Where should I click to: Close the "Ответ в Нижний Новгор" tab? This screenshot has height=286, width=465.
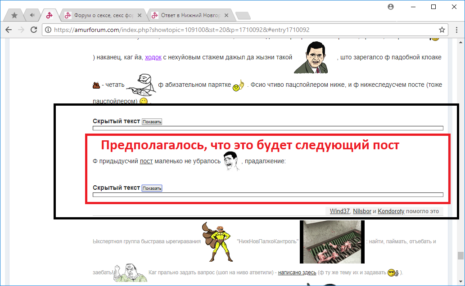point(226,15)
